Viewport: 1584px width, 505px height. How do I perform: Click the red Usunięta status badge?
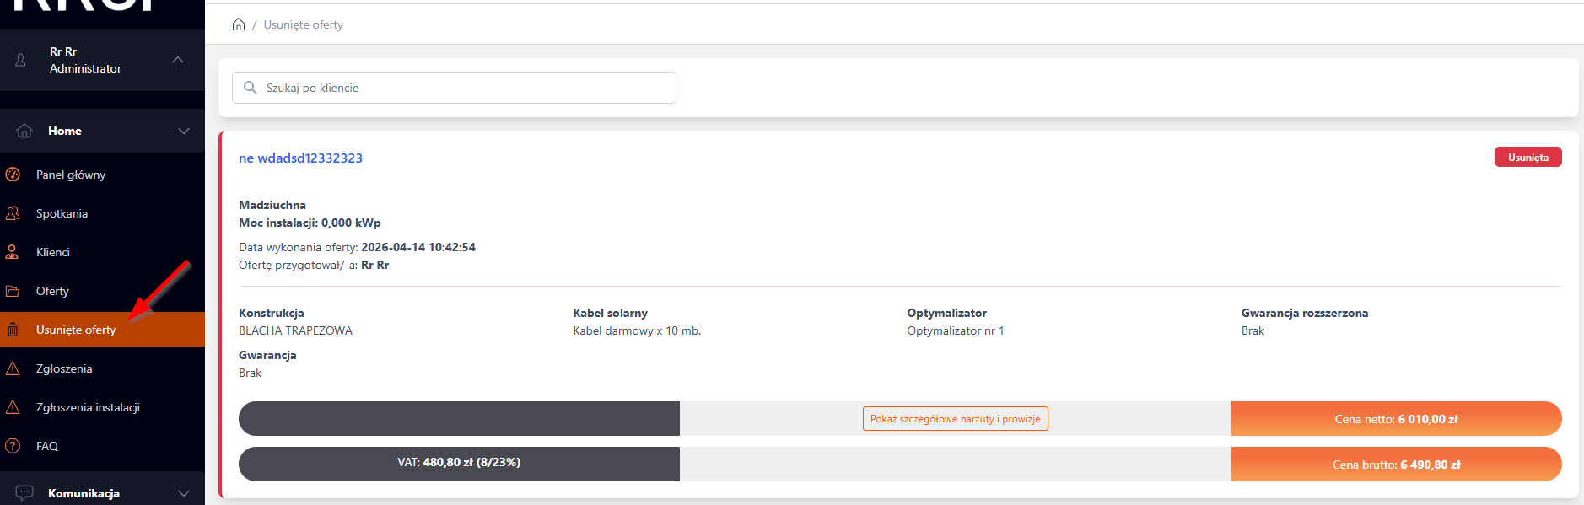coord(1527,158)
